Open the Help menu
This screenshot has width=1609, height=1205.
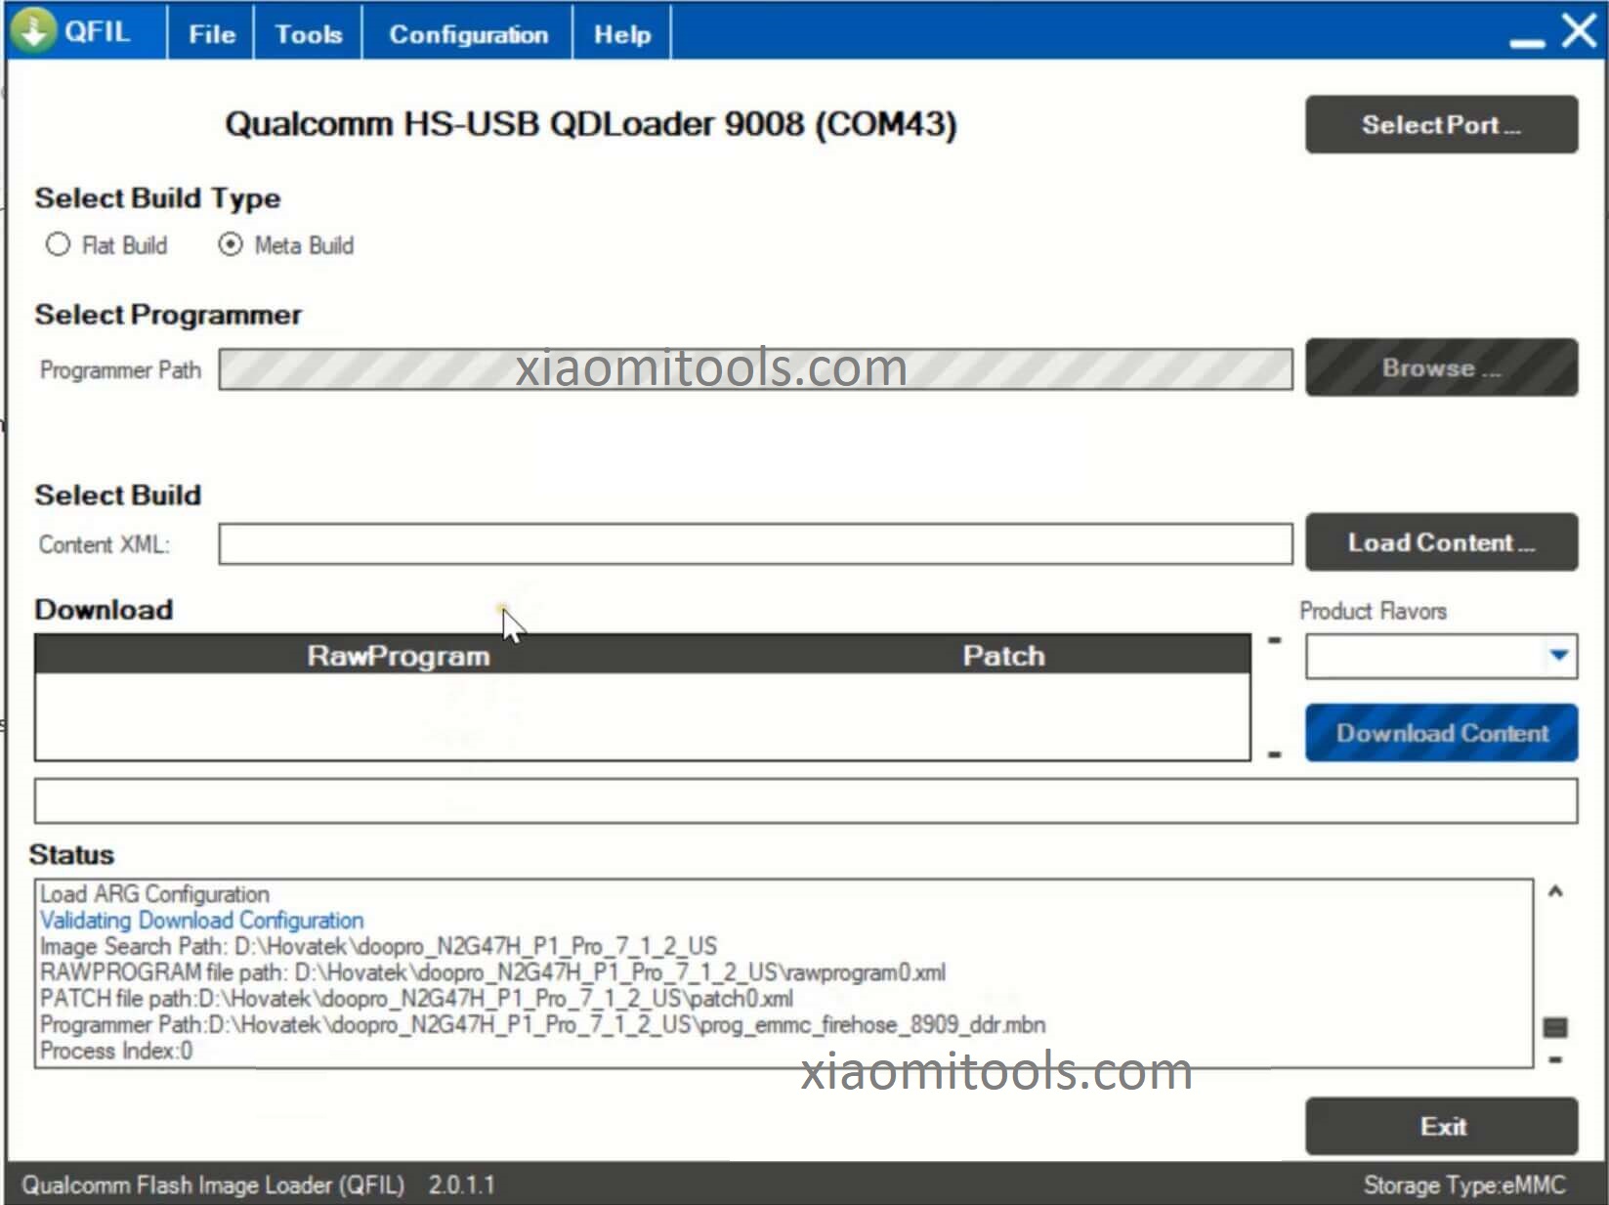(621, 34)
